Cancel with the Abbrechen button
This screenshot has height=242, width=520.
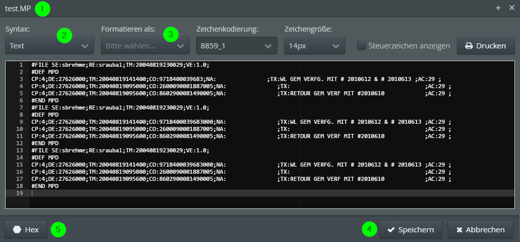[481, 230]
